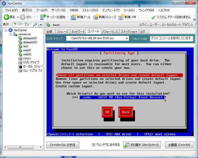This screenshot has height=158, width=198.
Task: Select the xvda 10237 MB drive row
Action: (x=122, y=97)
